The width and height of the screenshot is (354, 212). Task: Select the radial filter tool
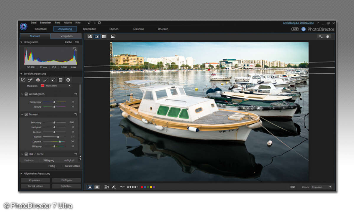(x=68, y=80)
